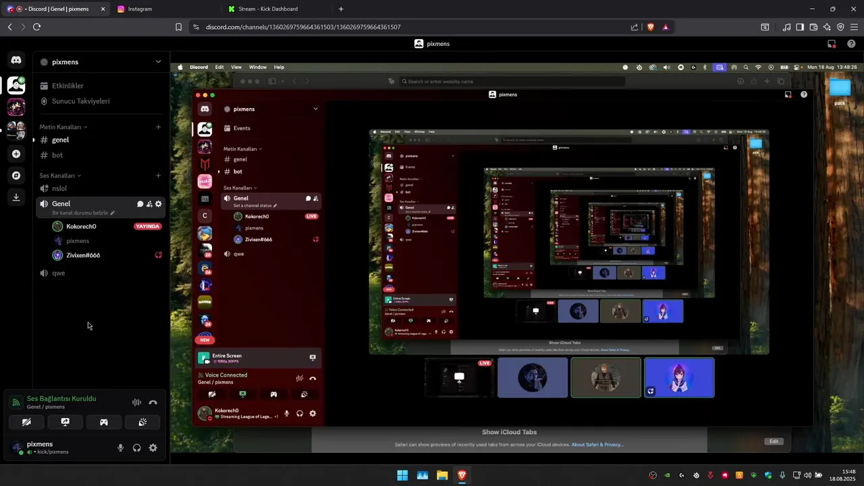The height and width of the screenshot is (486, 864).
Task: Start an activity with game controller button
Action: coord(104,422)
